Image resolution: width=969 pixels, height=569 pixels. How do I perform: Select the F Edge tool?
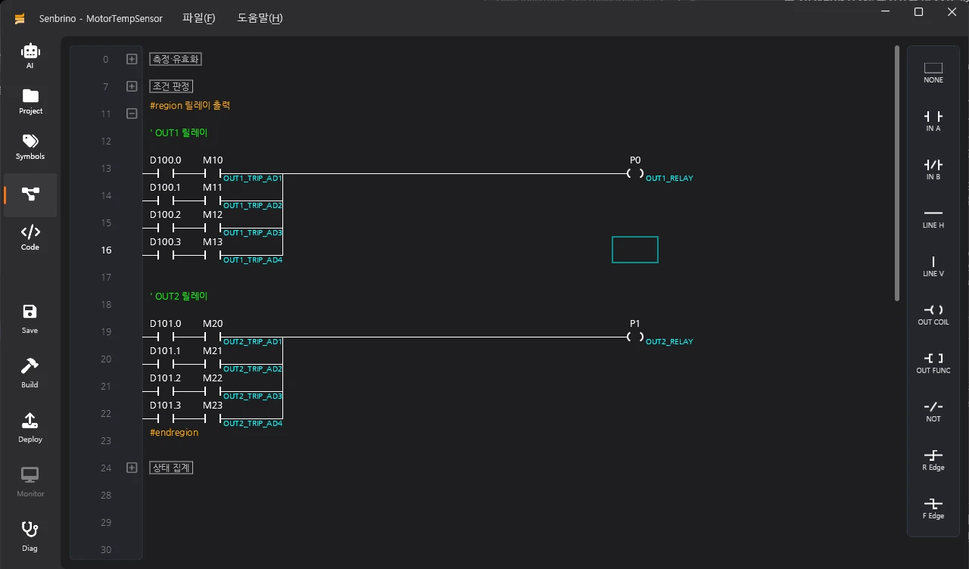[933, 508]
